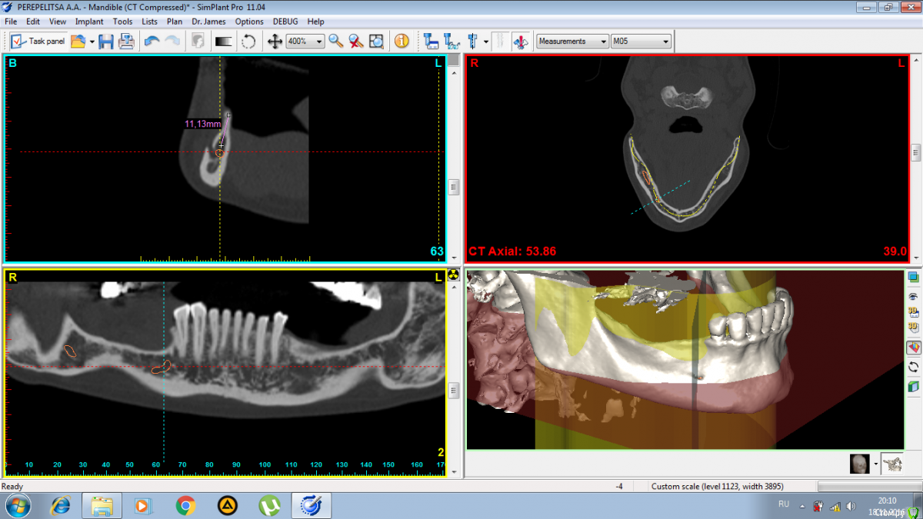Click the Print icon in toolbar
This screenshot has height=519, width=923.
(126, 42)
